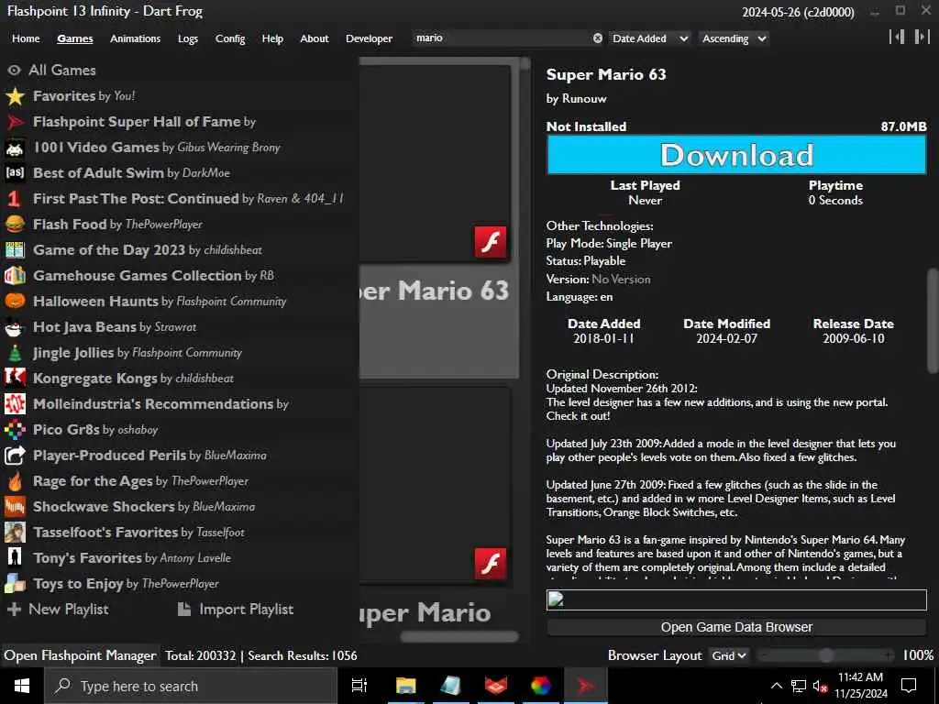Open the Home tab

pyautogui.click(x=26, y=38)
